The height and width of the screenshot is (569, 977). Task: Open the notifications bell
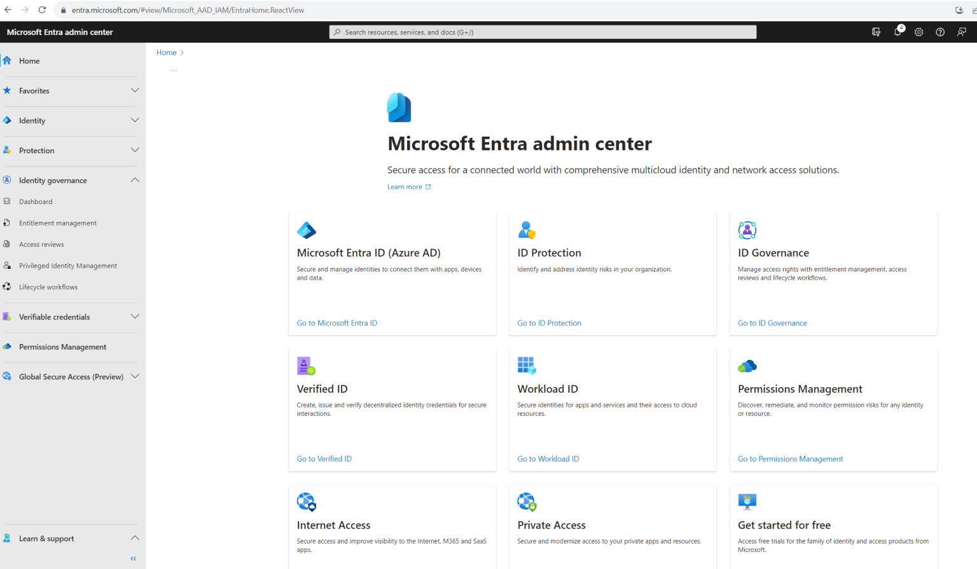coord(897,31)
